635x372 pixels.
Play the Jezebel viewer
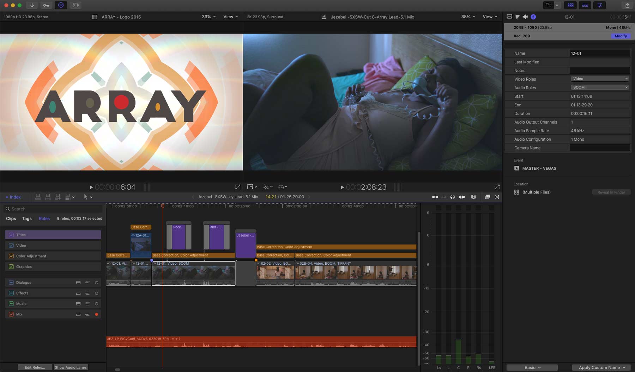coord(342,187)
